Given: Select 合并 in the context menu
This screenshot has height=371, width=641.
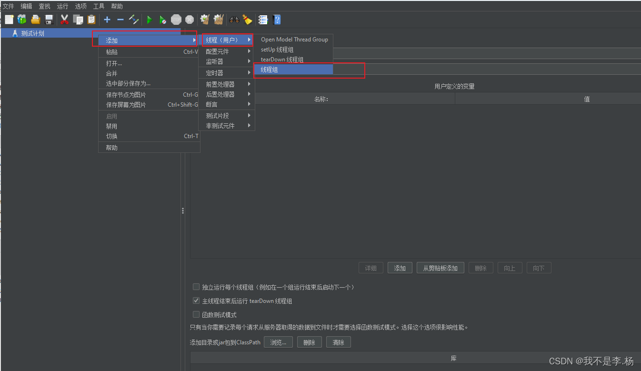Looking at the screenshot, I should click(x=149, y=73).
